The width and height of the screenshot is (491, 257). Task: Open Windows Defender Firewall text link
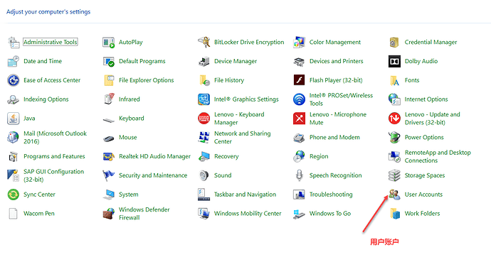144,214
